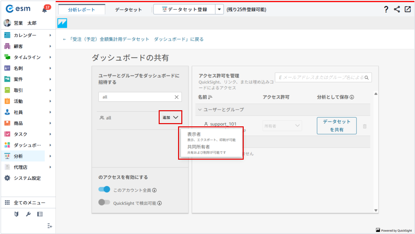Screen dimensions: 415x234
Task: Click the データセットを共有 button
Action: pos(336,126)
